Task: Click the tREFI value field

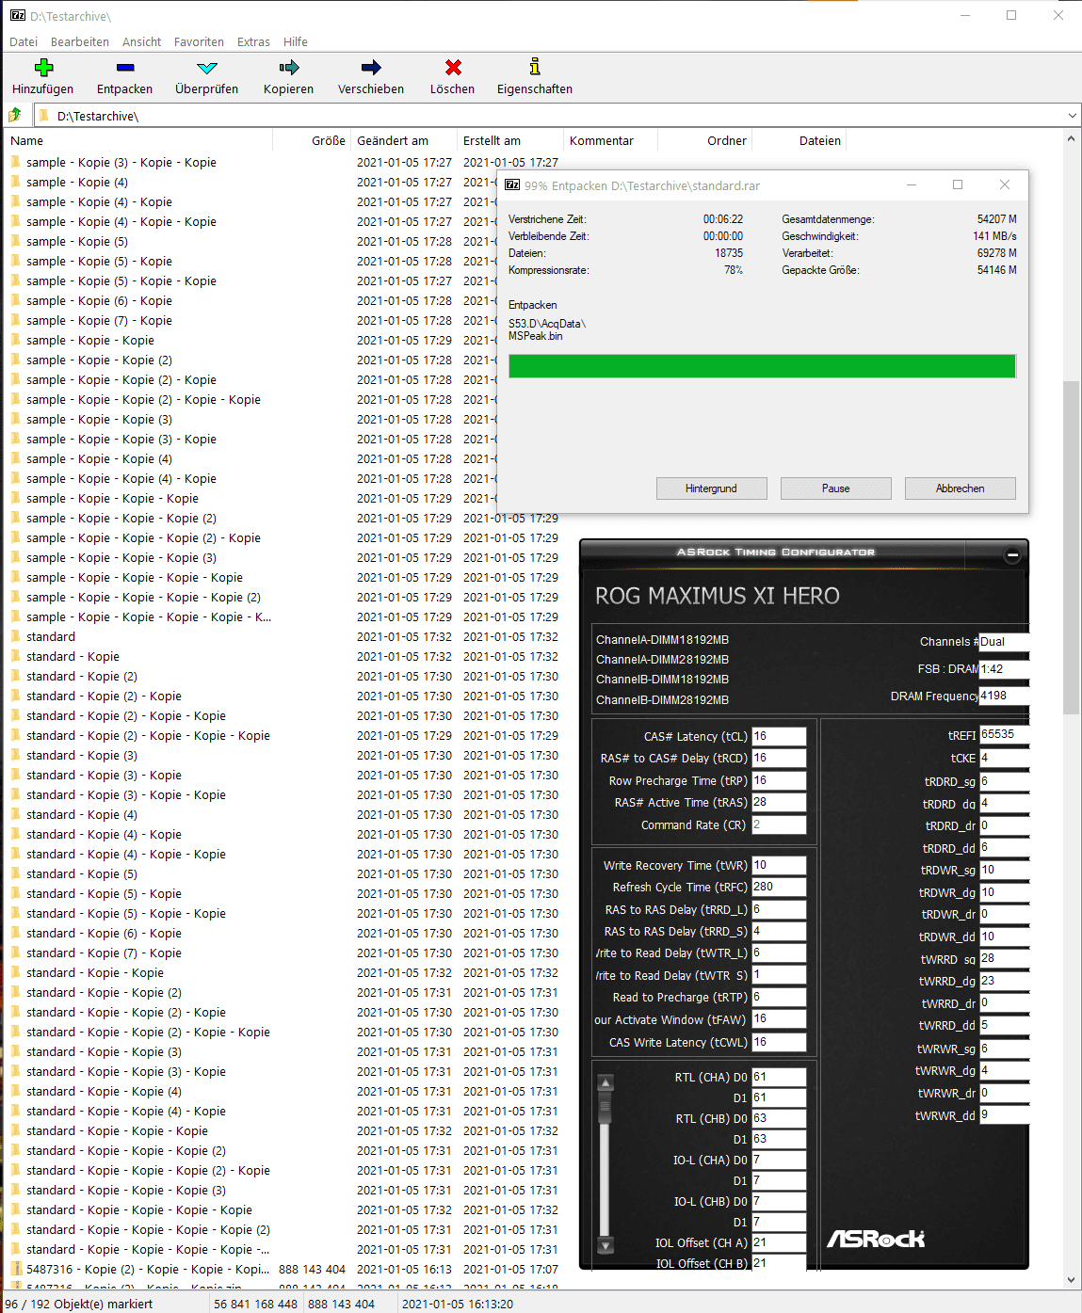Action: [1004, 734]
